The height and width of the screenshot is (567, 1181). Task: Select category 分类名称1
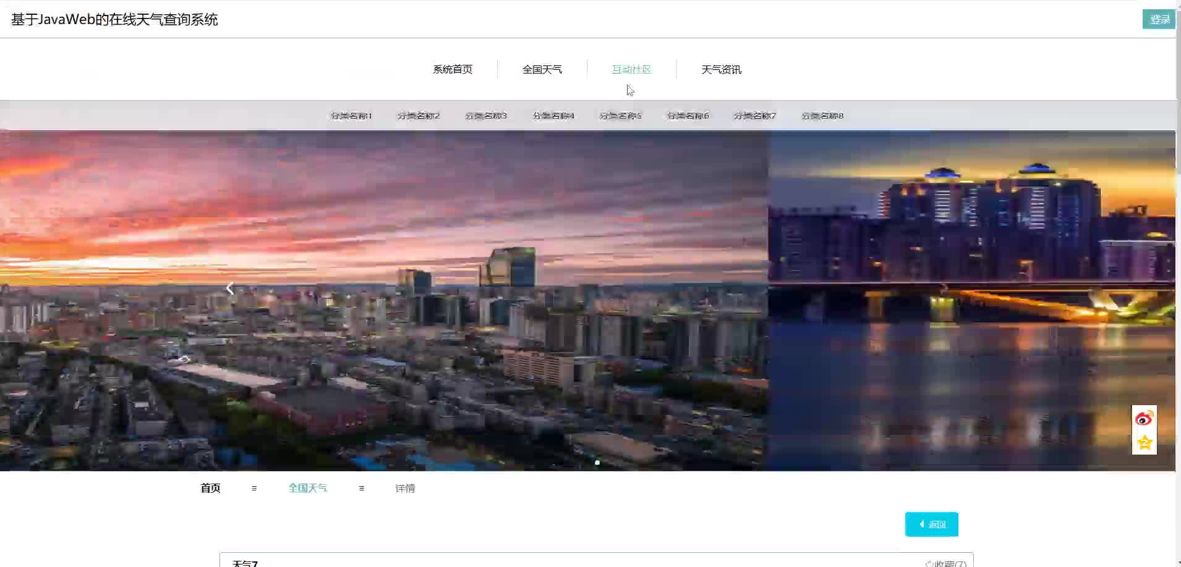pos(351,115)
